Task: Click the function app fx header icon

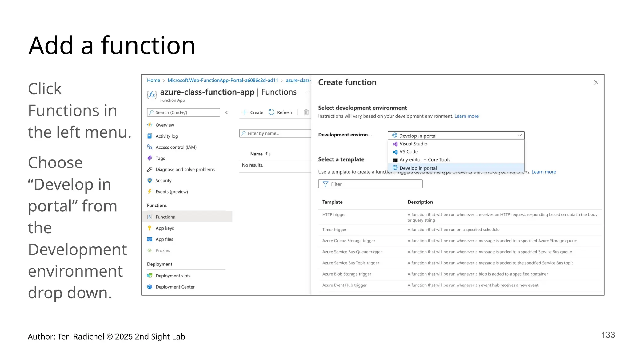Action: click(x=152, y=94)
